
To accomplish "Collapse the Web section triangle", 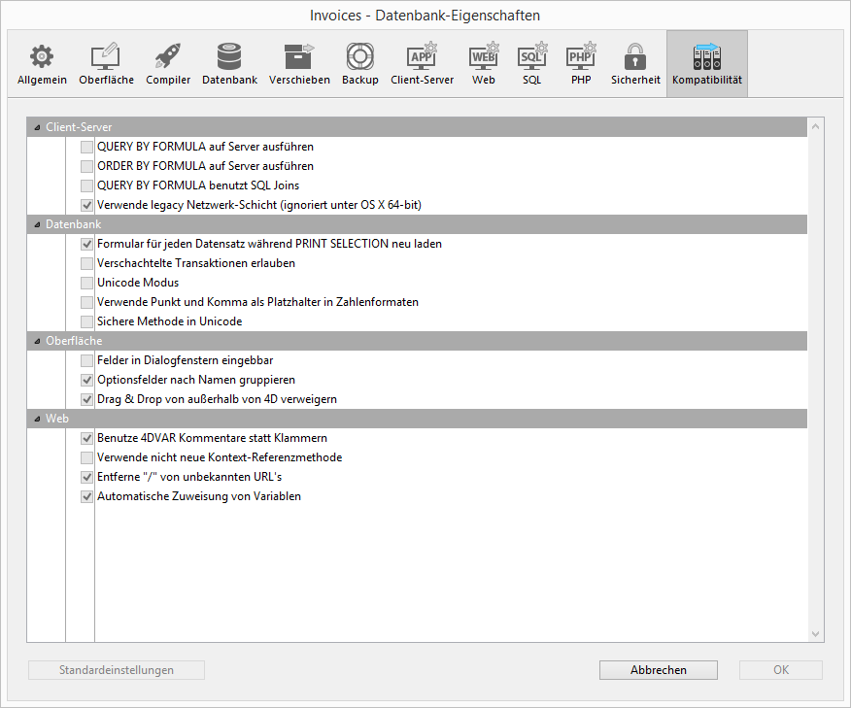I will [37, 419].
